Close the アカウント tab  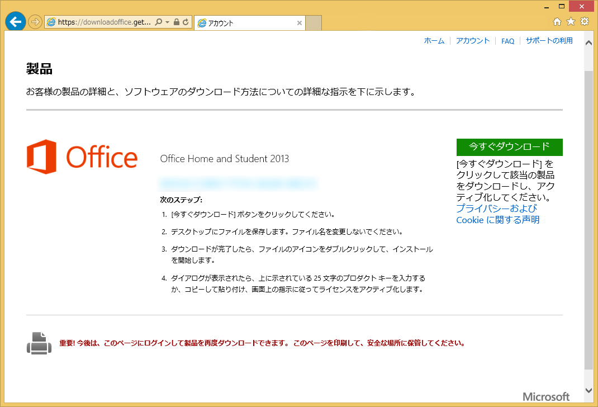pyautogui.click(x=300, y=23)
